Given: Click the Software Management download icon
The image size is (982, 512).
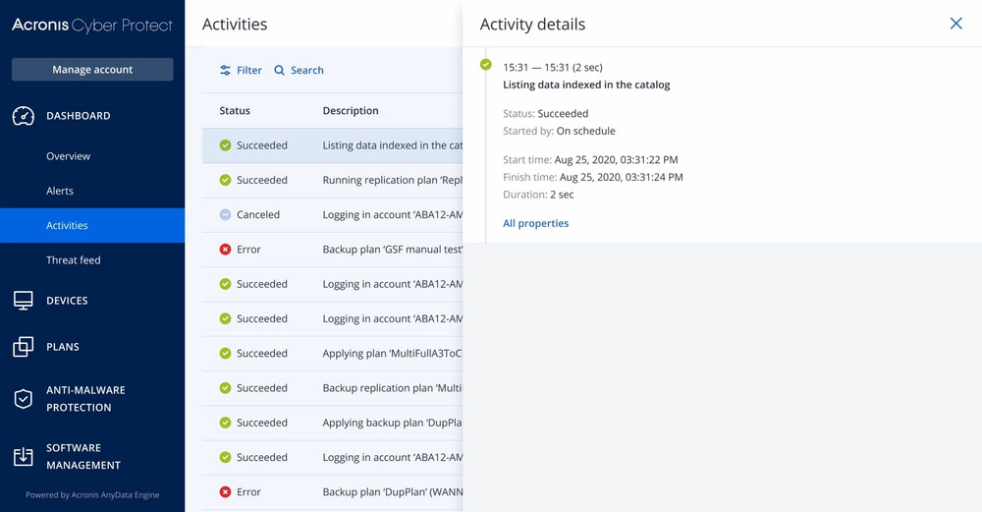Looking at the screenshot, I should 24,456.
